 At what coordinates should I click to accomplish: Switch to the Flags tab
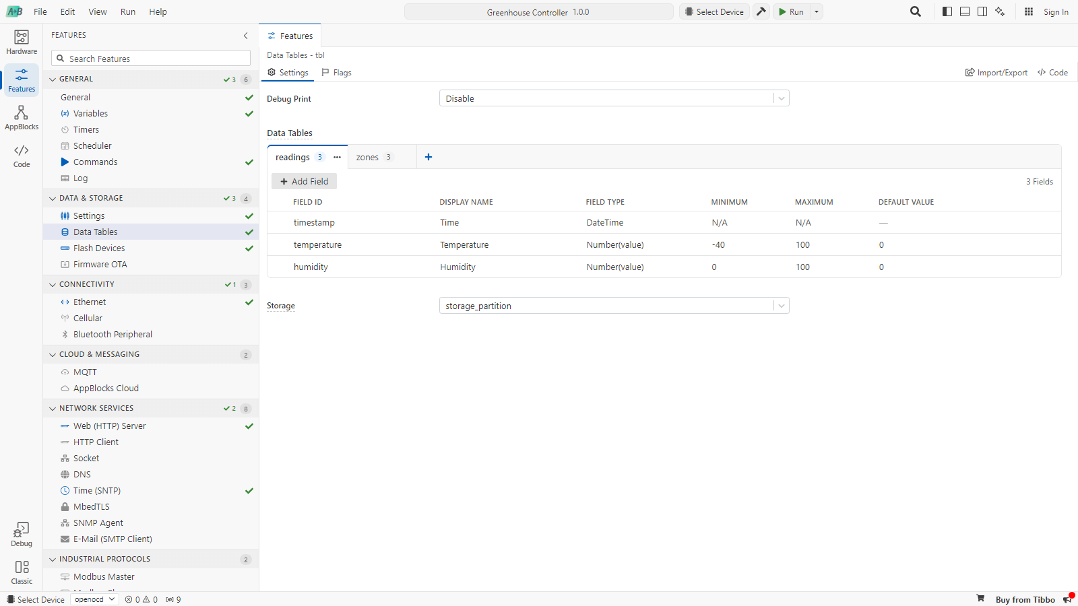tap(336, 73)
